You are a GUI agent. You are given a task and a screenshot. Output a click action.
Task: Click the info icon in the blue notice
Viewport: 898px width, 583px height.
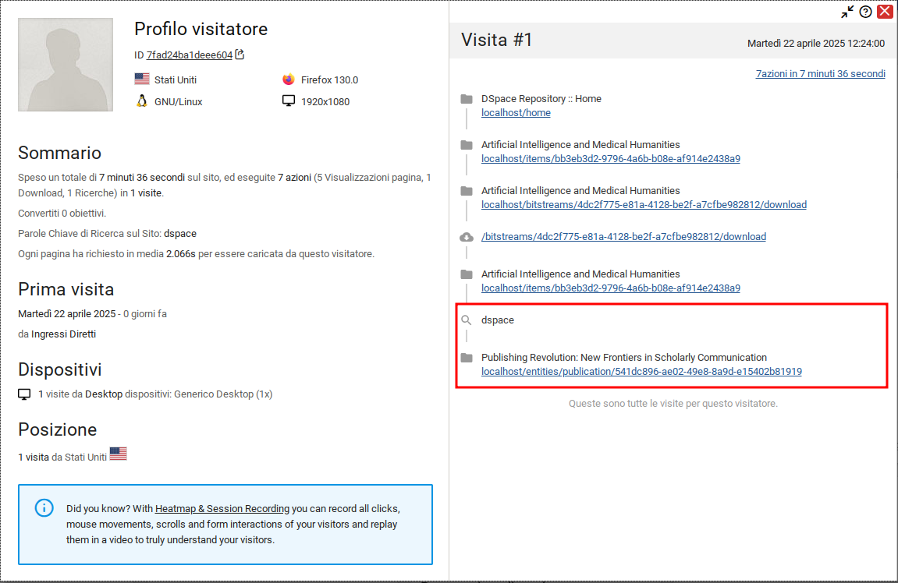(x=44, y=507)
